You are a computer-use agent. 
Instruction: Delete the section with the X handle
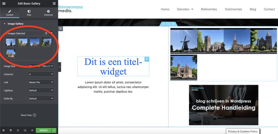pyautogui.click(x=173, y=24)
